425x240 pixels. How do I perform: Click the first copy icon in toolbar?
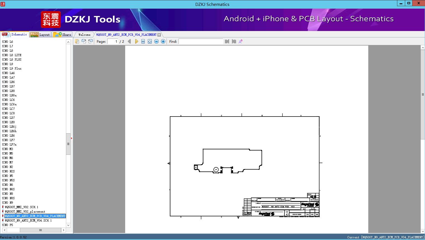point(77,41)
